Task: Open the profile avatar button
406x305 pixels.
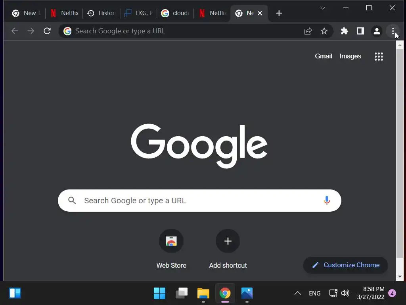Action: pyautogui.click(x=377, y=31)
